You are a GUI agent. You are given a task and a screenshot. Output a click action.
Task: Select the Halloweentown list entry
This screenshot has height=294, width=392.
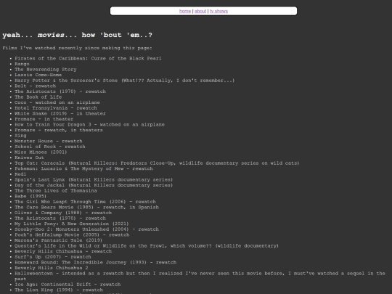tap(200, 276)
